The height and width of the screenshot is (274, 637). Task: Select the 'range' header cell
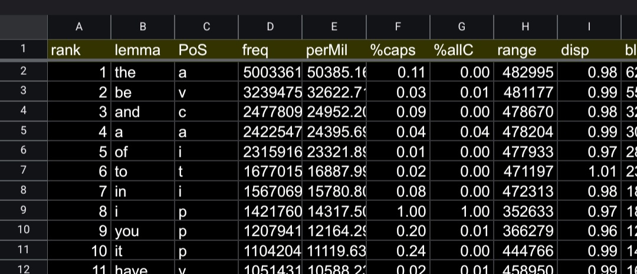click(525, 50)
